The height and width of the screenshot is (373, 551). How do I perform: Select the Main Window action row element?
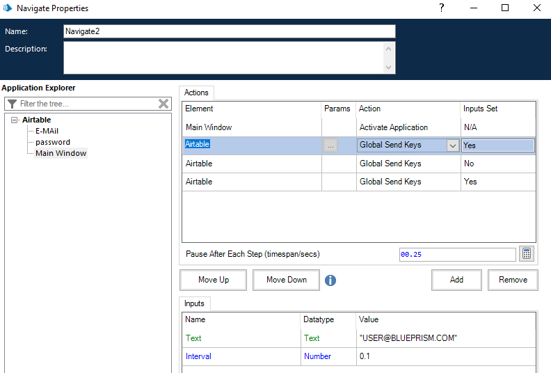pyautogui.click(x=252, y=127)
